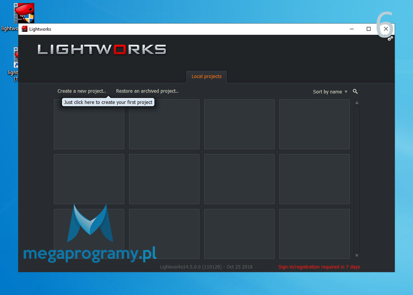Click the sign-in/registration required notice

coord(319,267)
